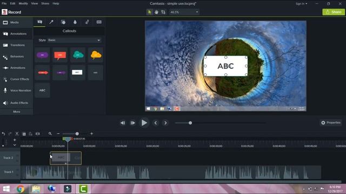This screenshot has height=194, width=346.
Task: Click the Paste icon in timeline toolbar
Action: click(31, 134)
